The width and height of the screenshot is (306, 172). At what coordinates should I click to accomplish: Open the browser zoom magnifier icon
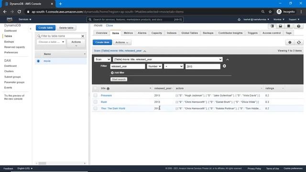point(263,11)
